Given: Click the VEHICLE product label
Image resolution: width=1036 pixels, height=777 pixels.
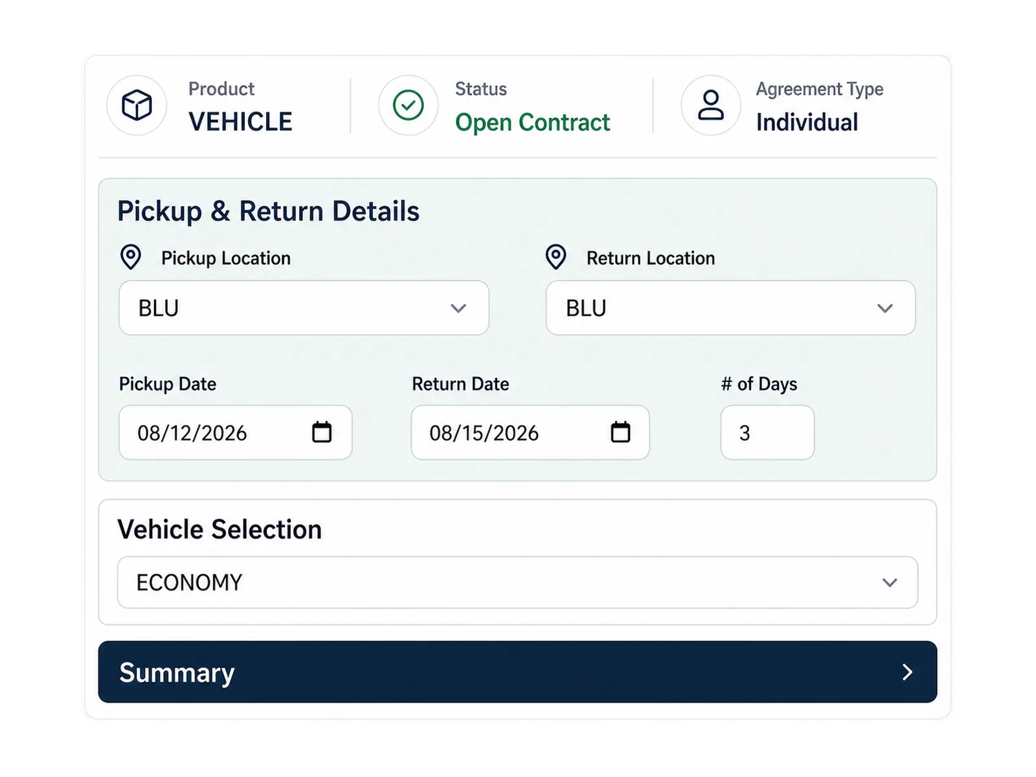Looking at the screenshot, I should pyautogui.click(x=240, y=122).
